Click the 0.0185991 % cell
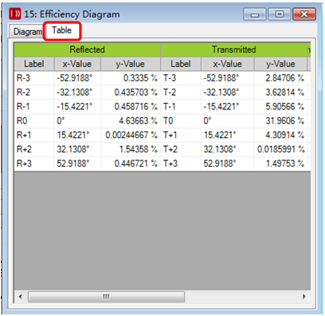 point(280,149)
